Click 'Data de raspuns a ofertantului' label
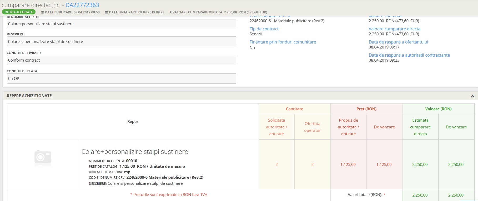The width and height of the screenshot is (478, 201). point(399,42)
